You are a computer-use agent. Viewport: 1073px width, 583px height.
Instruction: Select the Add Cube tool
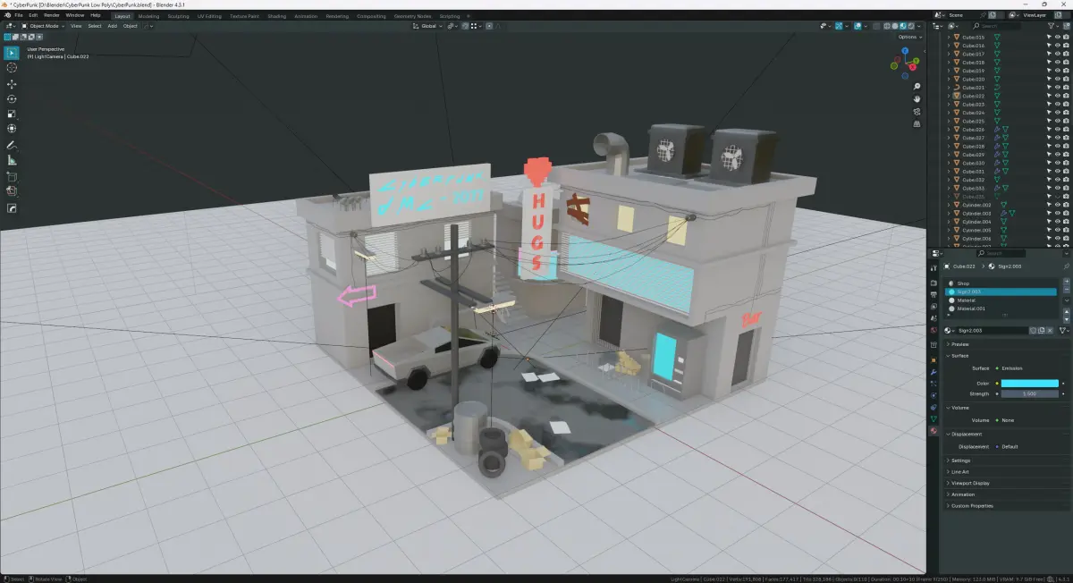[12, 176]
